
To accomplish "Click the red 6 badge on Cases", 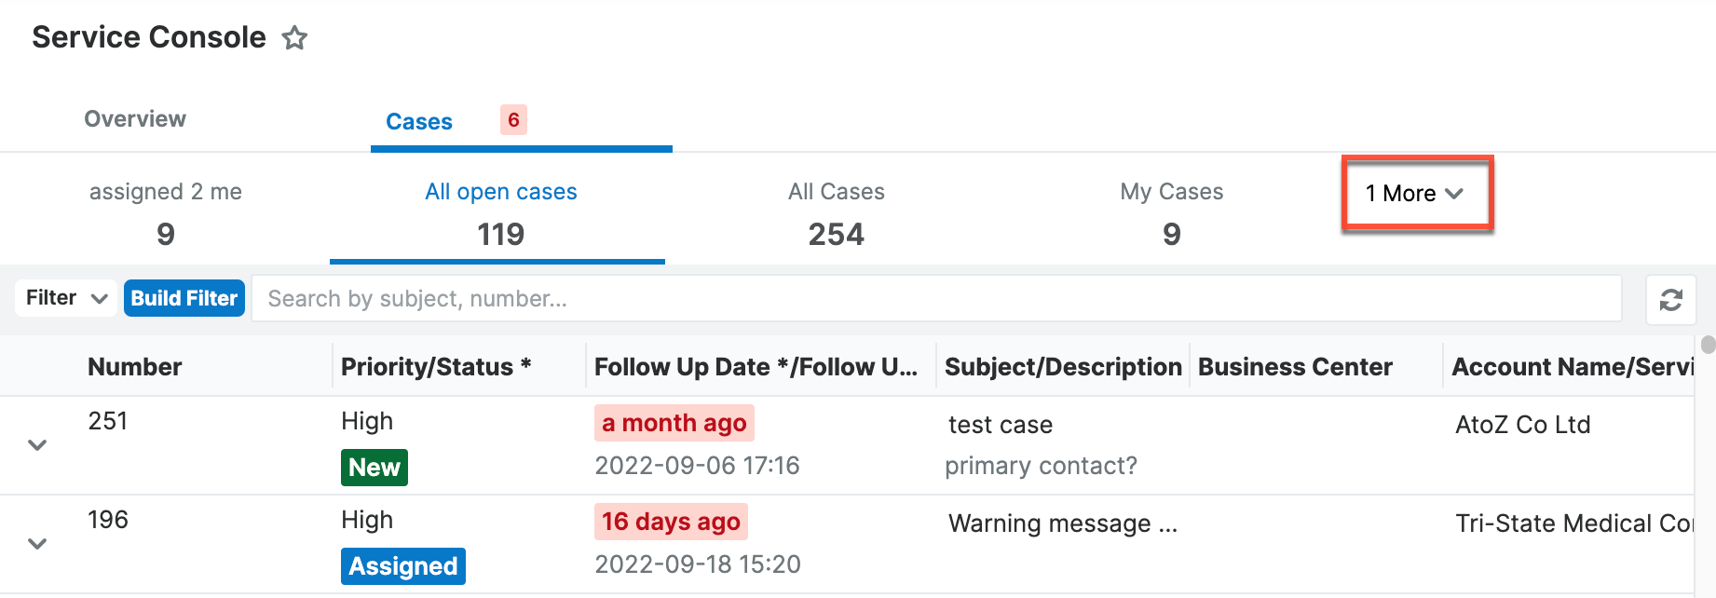I will (x=513, y=120).
